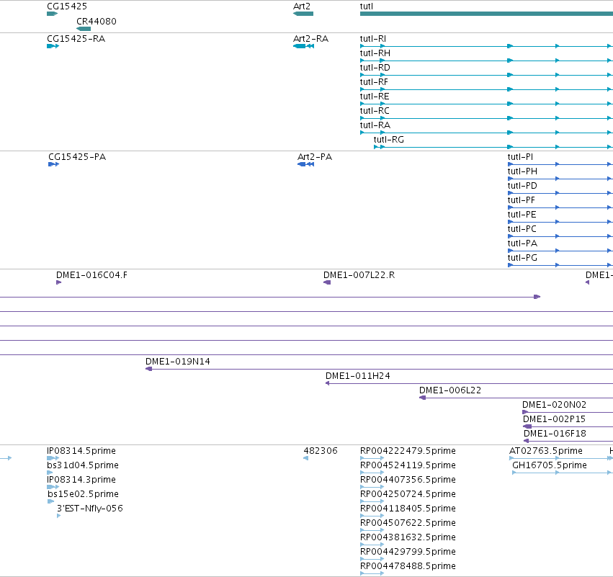Viewport: 613px width, 577px height.
Task: Click the IP08314.3prime EST label
Action: point(81,480)
